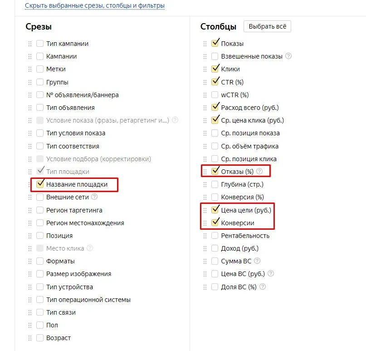Click help icon beside Доля ВС (%)
This screenshot has height=351, width=366.
pyautogui.click(x=263, y=287)
